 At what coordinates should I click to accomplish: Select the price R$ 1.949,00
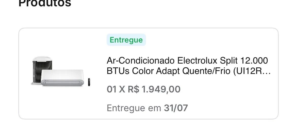pos(154,89)
